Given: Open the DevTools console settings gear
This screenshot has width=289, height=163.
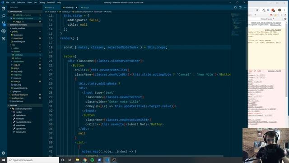Looking at the screenshot, I should 285,19.
